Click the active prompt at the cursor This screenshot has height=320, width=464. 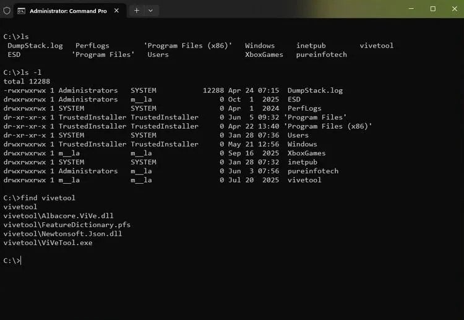coord(12,261)
